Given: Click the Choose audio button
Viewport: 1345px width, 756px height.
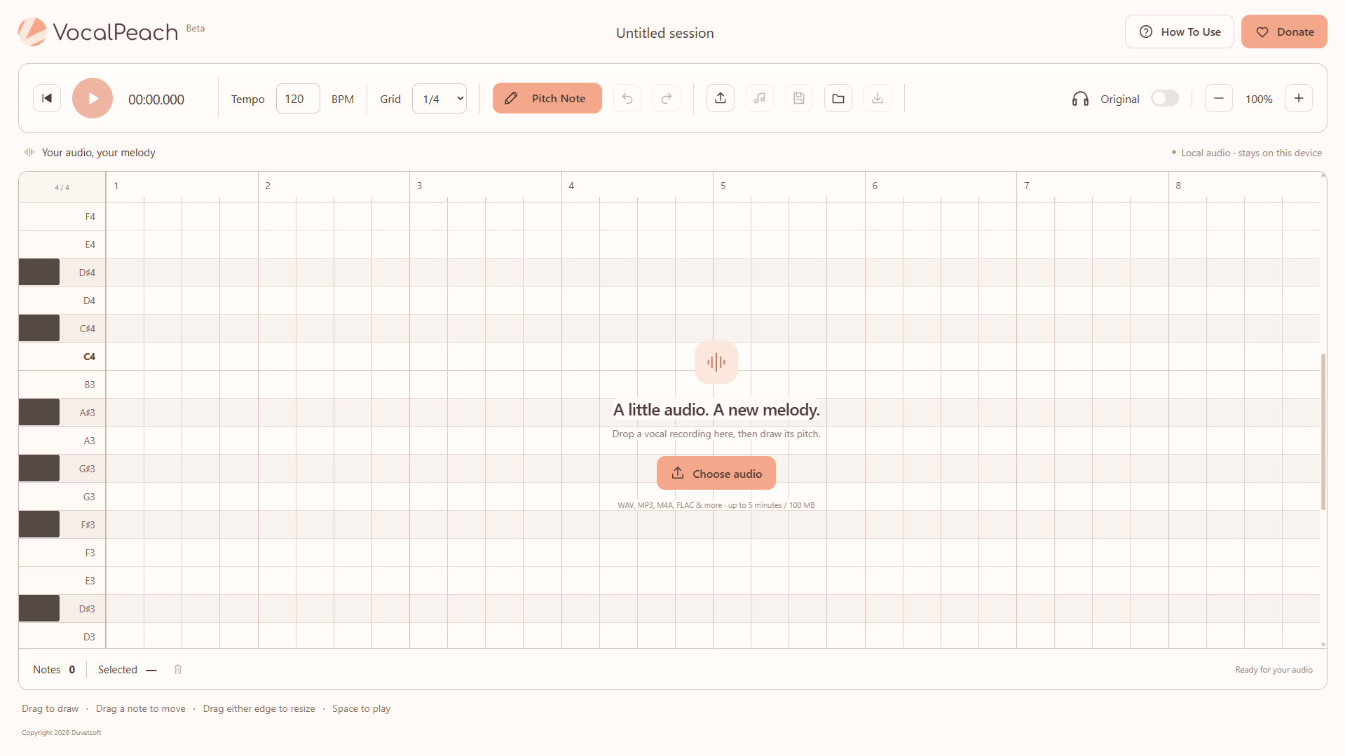Looking at the screenshot, I should pyautogui.click(x=716, y=473).
